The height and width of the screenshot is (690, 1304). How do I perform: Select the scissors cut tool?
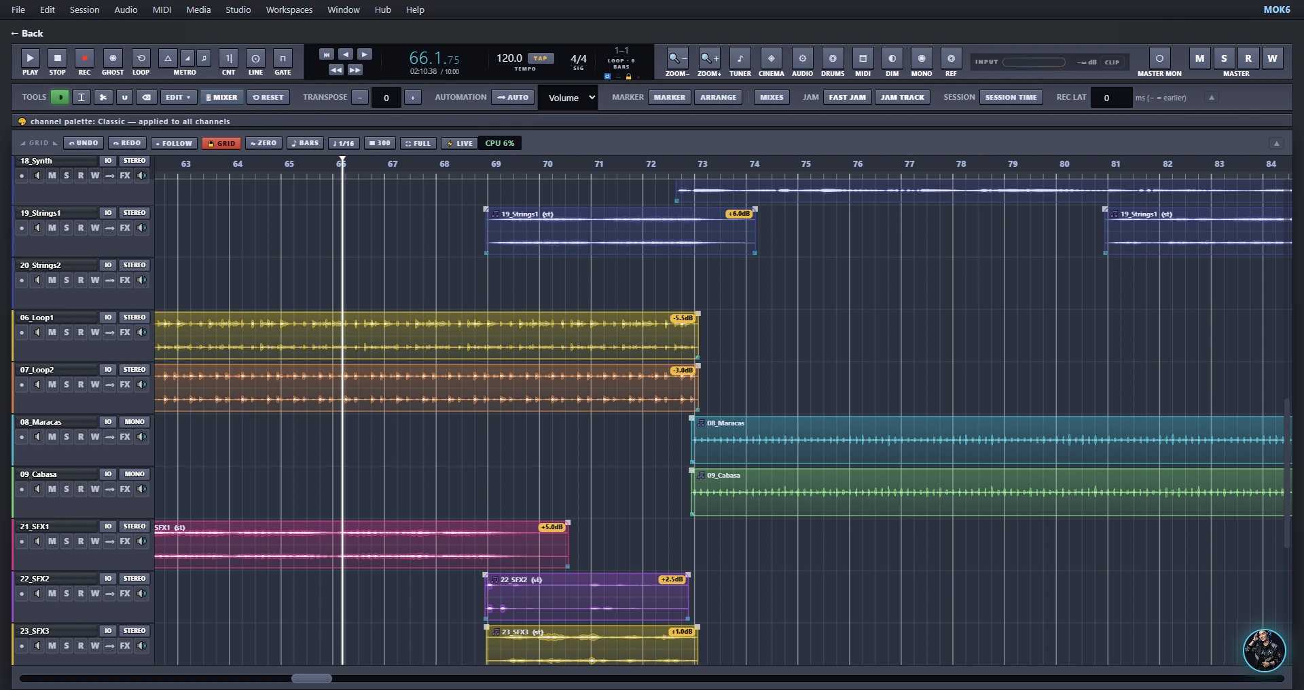[x=103, y=97]
